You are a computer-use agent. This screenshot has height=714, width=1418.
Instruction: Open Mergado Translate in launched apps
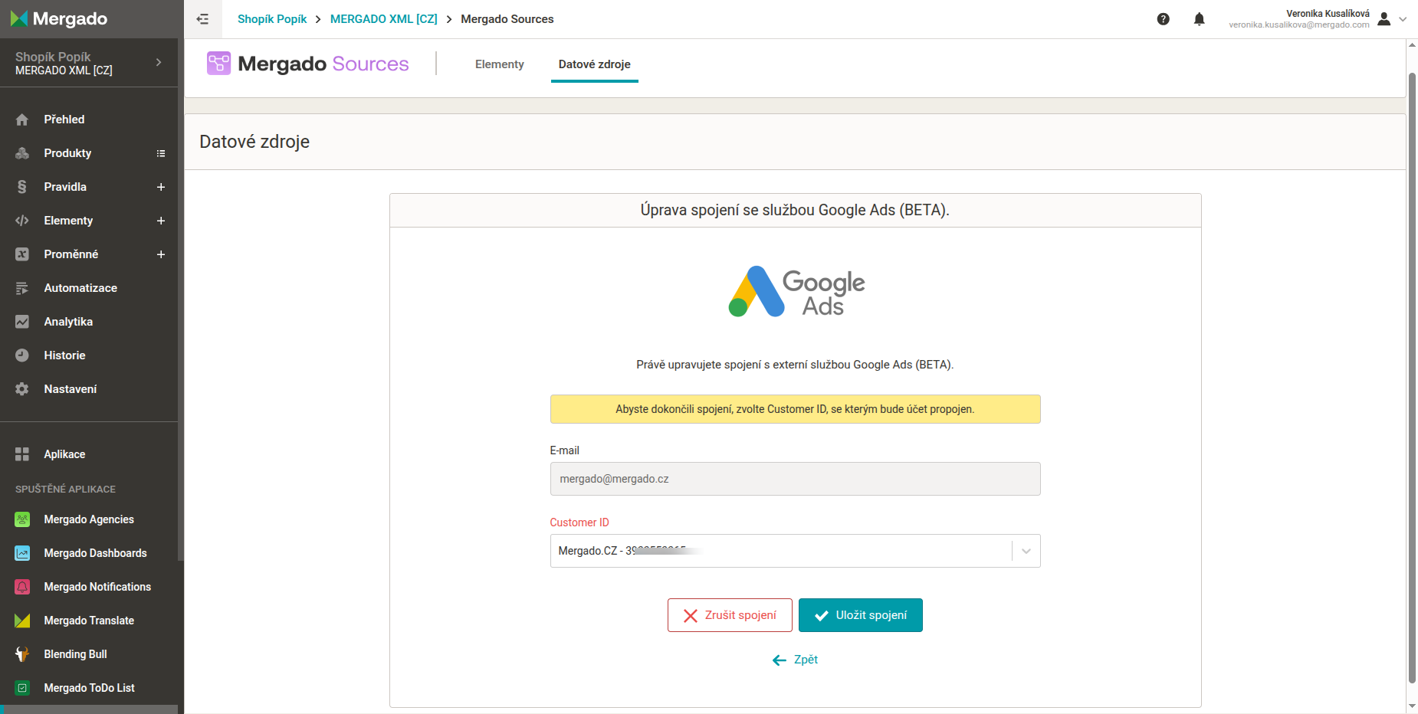click(89, 621)
